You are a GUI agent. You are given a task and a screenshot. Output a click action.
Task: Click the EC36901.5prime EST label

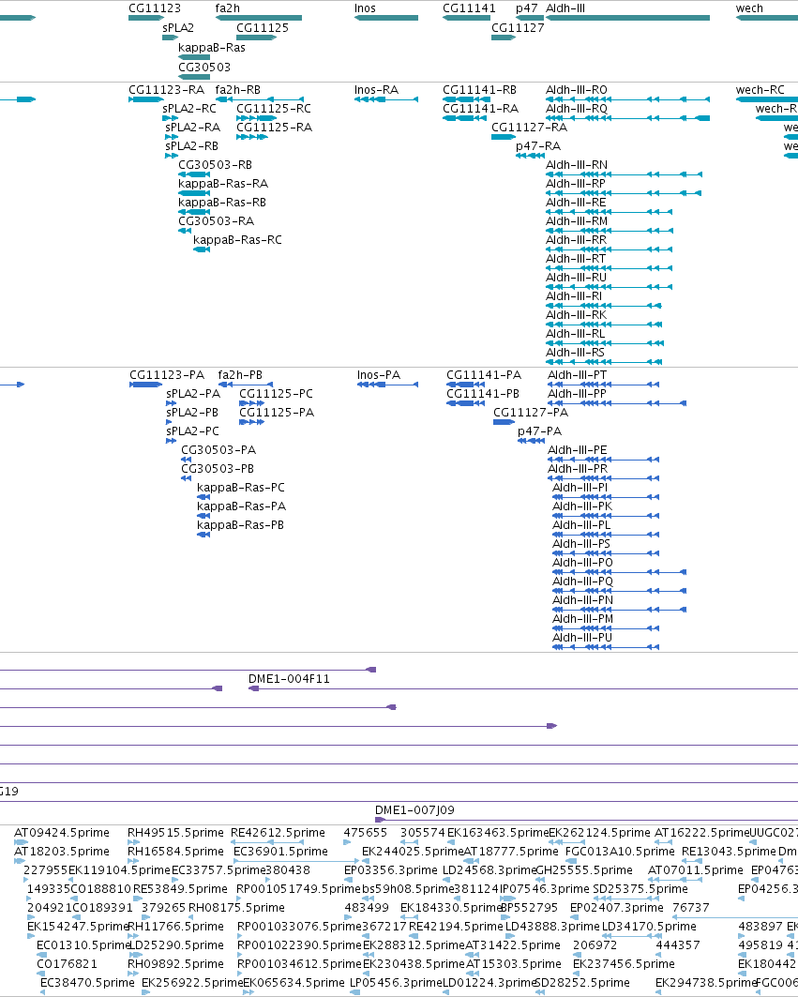pyautogui.click(x=281, y=852)
